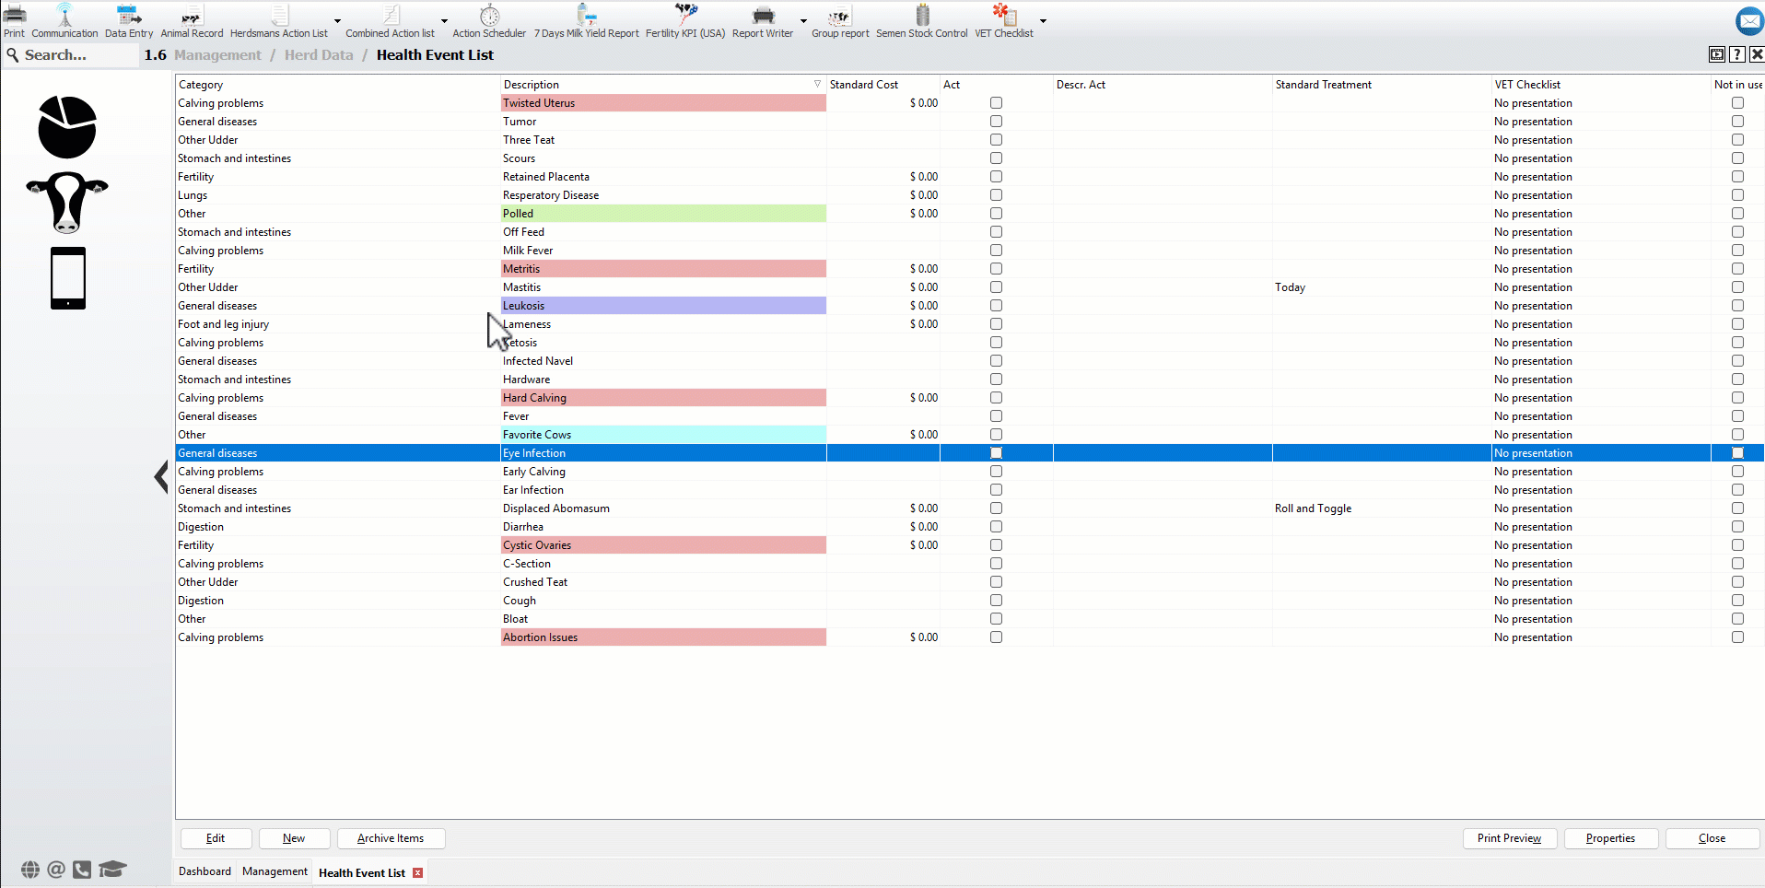
Task: Open the Communication tool
Action: [x=64, y=20]
